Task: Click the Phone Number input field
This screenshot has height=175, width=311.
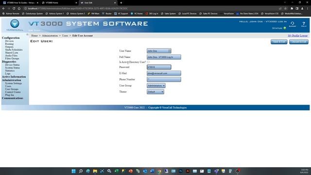Action: pyautogui.click(x=164, y=80)
